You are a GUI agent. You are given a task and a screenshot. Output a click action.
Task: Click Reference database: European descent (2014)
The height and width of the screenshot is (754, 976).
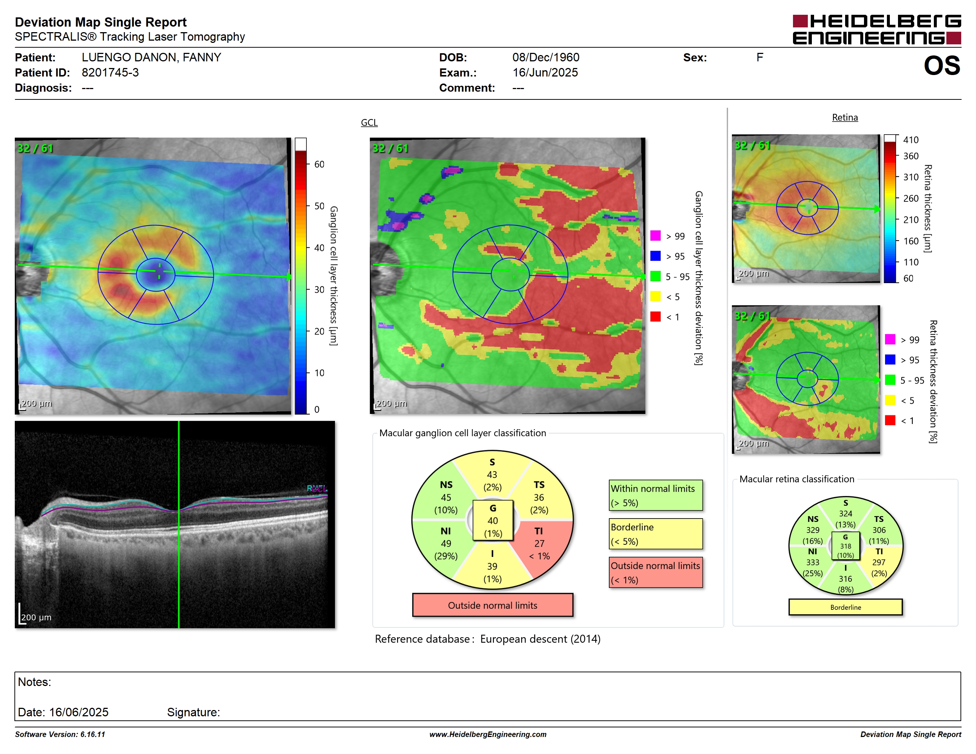[x=488, y=639]
